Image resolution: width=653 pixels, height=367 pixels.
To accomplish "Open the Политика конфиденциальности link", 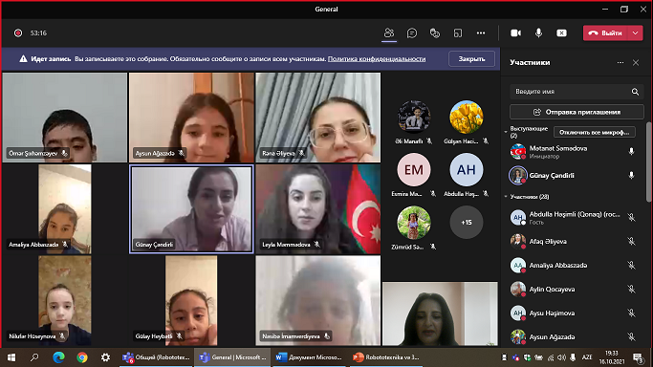I will [377, 58].
